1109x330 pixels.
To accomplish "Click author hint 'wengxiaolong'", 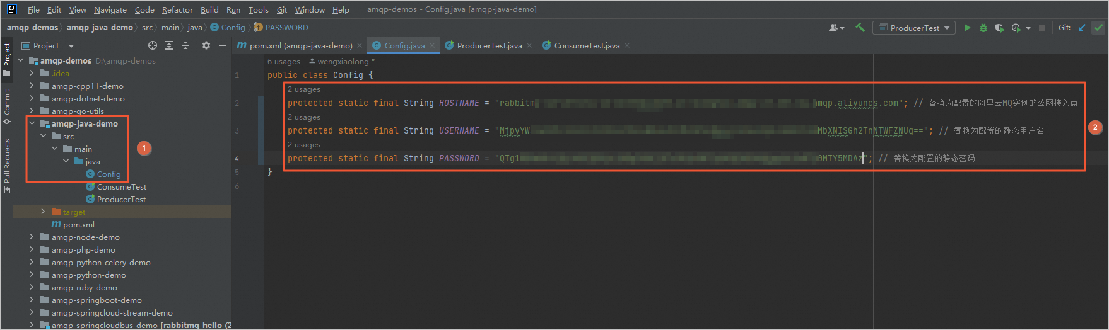I will (343, 61).
